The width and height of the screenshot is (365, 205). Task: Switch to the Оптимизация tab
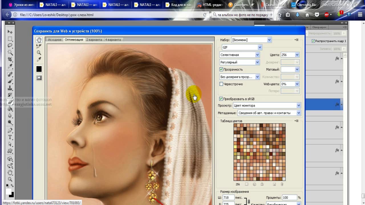(x=74, y=40)
